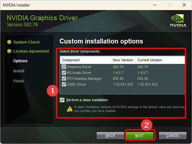
Task: Click the RTX Desktop Manager row label
Action: pyautogui.click(x=84, y=78)
